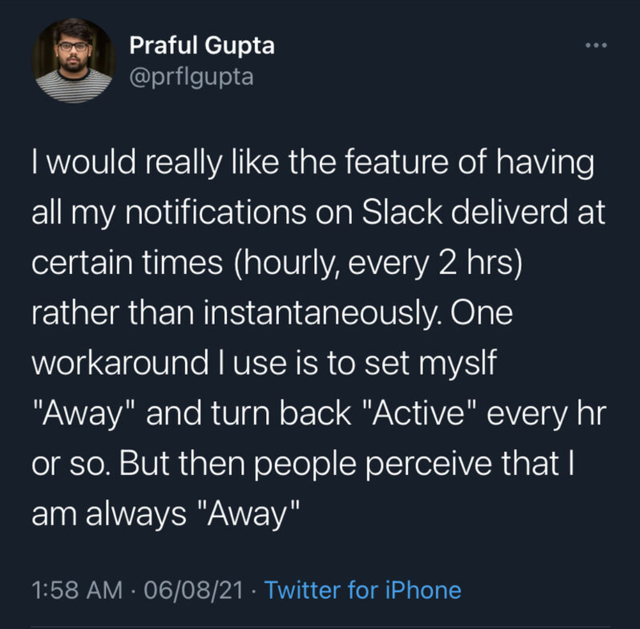This screenshot has height=629, width=640.
Task: Open the Twitter for iPhone source link
Action: point(362,590)
